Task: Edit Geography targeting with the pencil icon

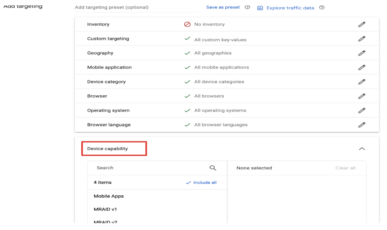Action: tap(362, 53)
